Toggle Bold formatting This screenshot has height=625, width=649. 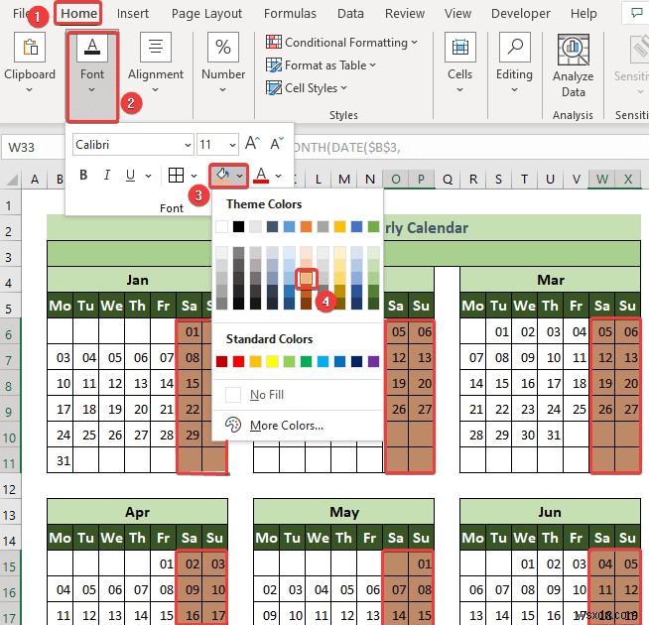83,175
